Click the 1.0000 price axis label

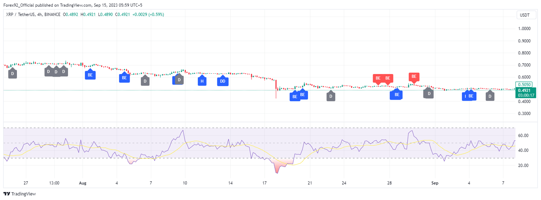[x=524, y=29]
